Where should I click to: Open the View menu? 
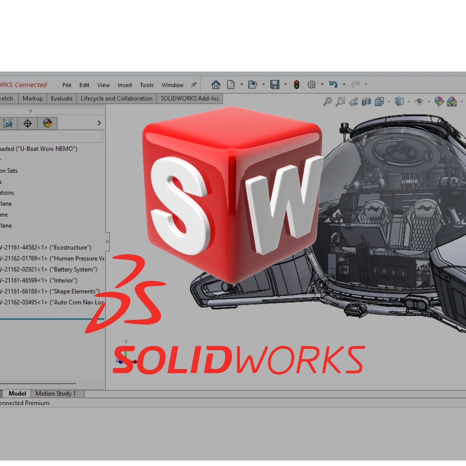103,85
